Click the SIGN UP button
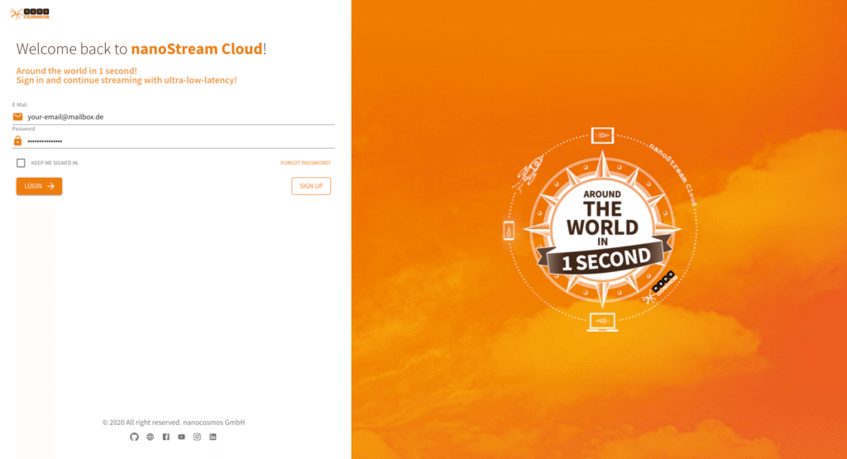 [311, 186]
